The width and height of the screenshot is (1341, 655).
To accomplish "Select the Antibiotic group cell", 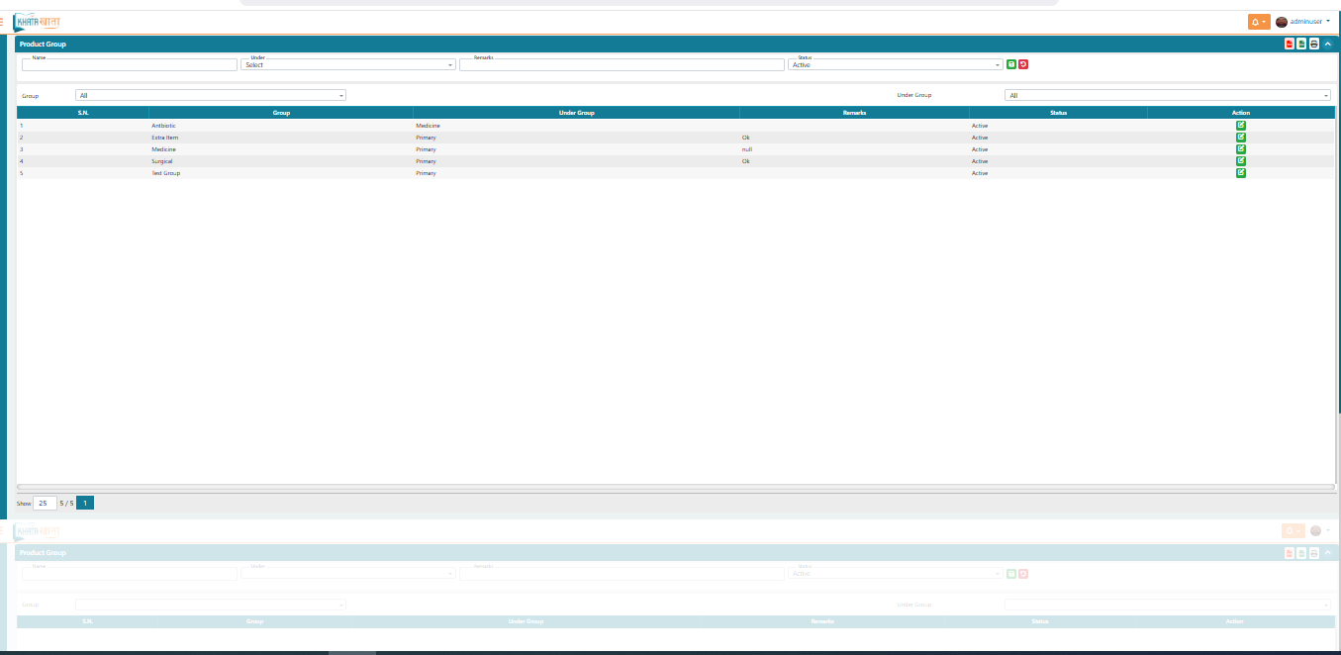I will 281,126.
